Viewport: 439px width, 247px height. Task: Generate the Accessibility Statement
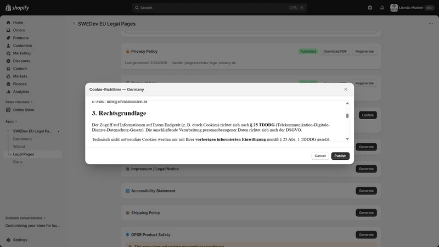pyautogui.click(x=366, y=190)
